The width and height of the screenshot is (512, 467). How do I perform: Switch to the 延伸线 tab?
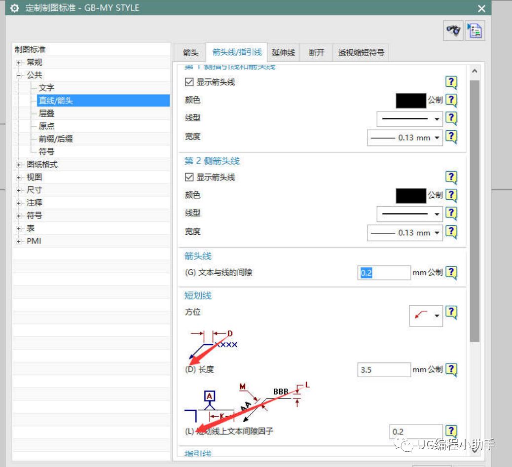pos(283,52)
